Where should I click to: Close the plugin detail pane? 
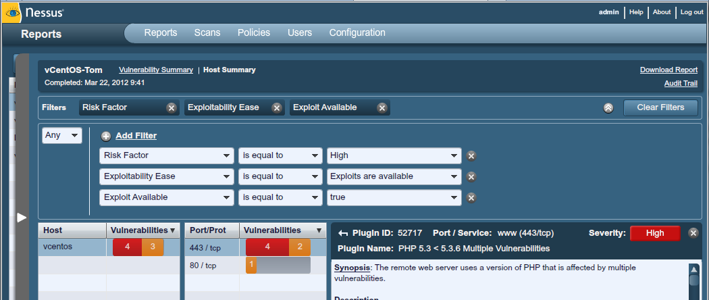693,233
